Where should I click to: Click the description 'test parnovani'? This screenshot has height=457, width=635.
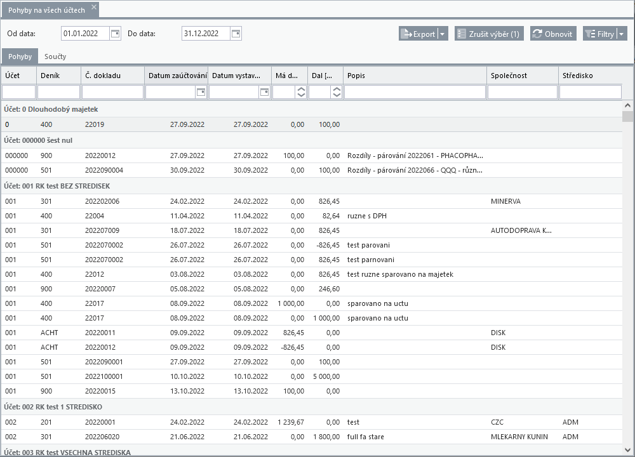(x=371, y=260)
